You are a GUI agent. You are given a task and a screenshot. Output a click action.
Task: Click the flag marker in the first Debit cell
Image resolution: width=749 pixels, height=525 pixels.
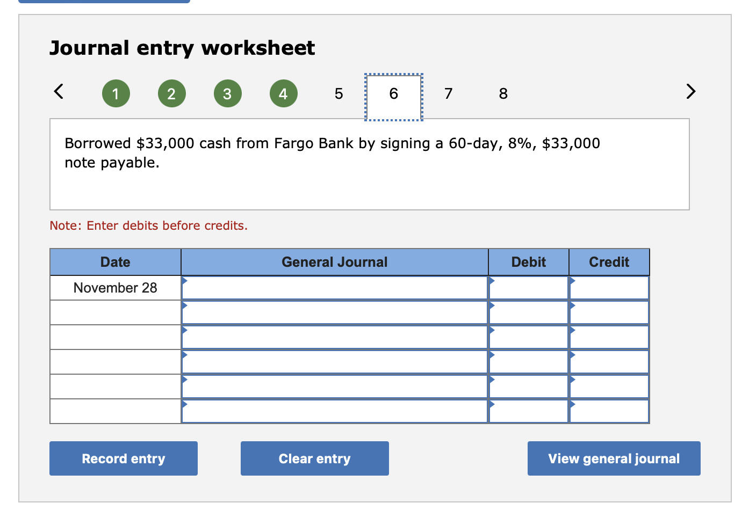pyautogui.click(x=492, y=281)
